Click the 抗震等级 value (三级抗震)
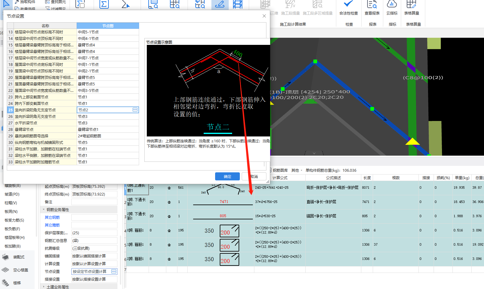 [94, 248]
